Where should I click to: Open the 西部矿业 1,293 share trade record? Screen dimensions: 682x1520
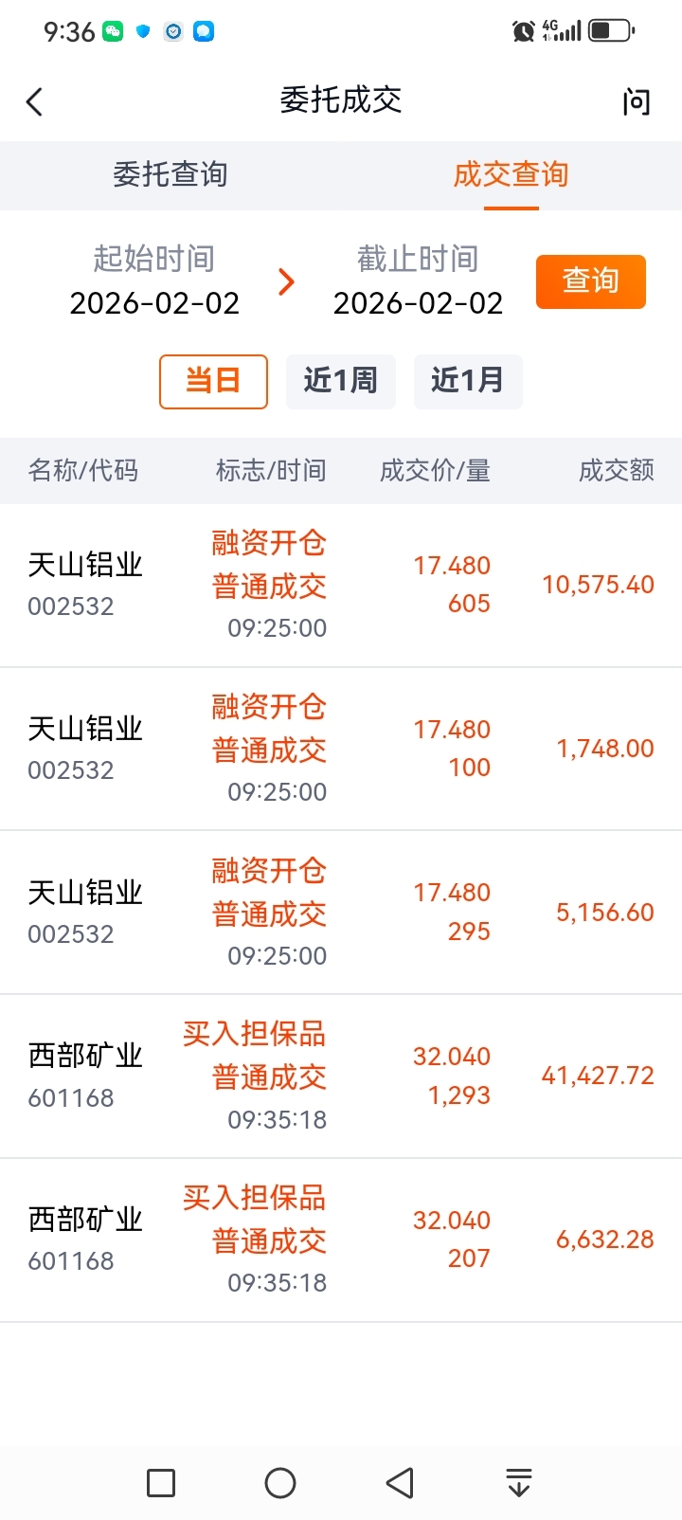[341, 1076]
